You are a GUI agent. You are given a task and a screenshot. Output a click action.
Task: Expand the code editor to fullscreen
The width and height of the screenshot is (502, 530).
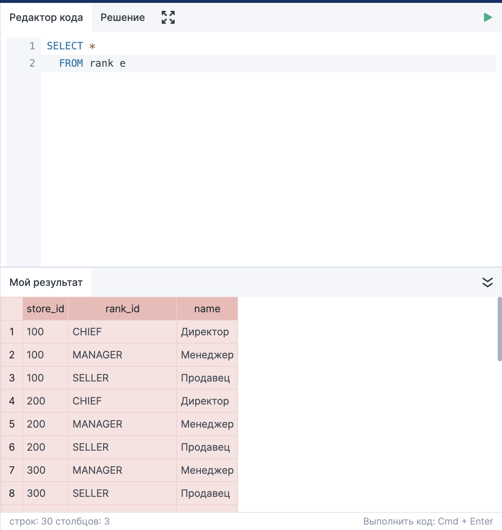[168, 17]
